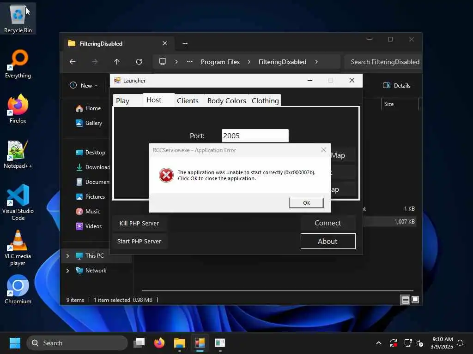Open the Recycle Bin desktop icon

coord(18,18)
